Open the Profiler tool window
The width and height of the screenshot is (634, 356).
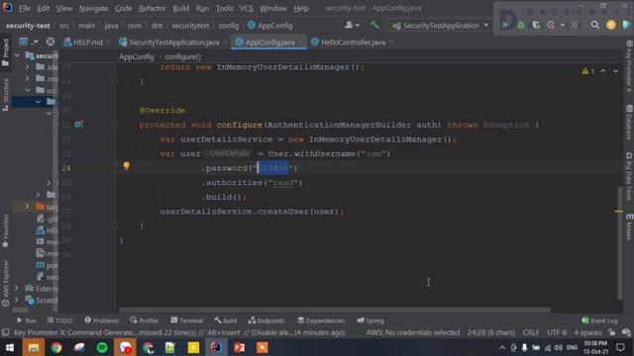click(x=145, y=320)
